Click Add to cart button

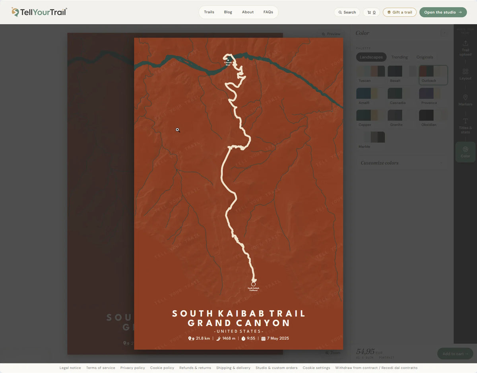click(455, 354)
